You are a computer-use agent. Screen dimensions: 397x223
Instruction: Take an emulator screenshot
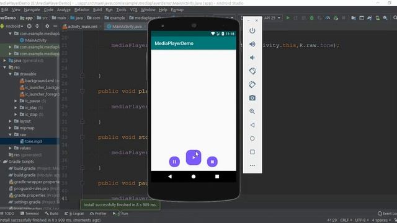252,98
